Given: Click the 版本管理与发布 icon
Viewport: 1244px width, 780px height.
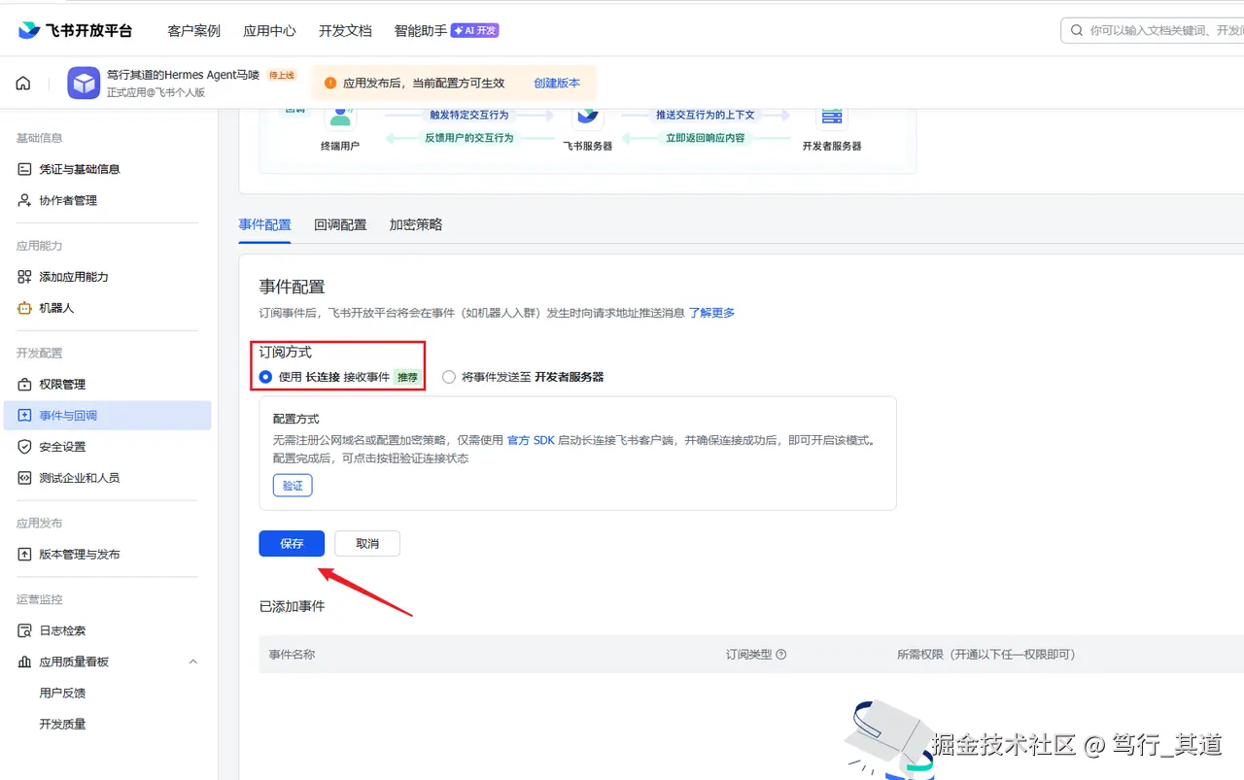Looking at the screenshot, I should point(25,555).
